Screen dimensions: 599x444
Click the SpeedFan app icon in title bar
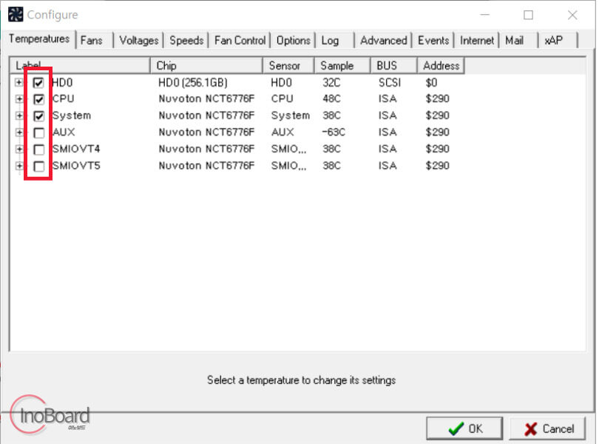(x=16, y=15)
